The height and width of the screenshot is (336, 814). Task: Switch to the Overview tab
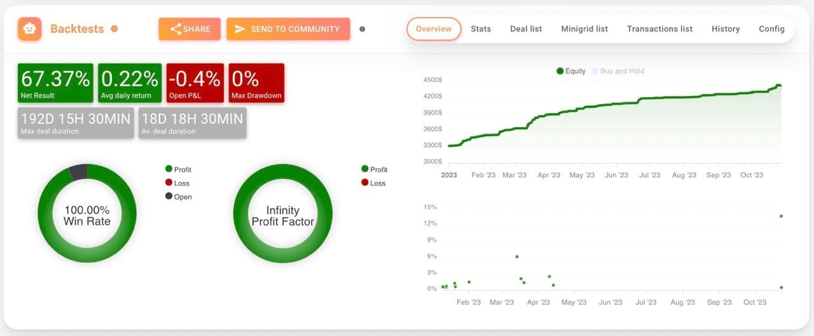pos(434,29)
